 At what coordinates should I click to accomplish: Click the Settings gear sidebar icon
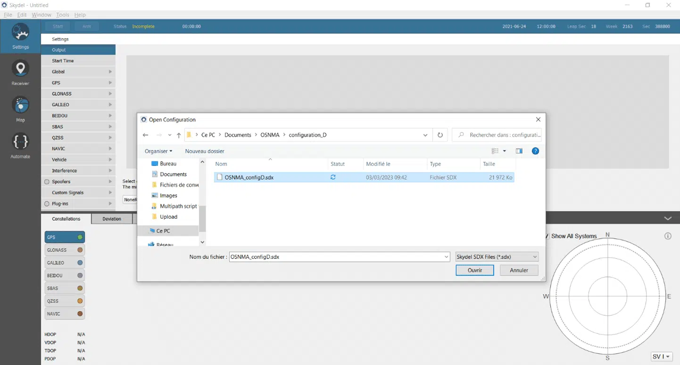pos(20,33)
